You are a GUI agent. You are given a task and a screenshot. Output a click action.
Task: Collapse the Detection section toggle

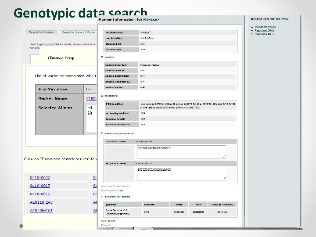click(102, 96)
